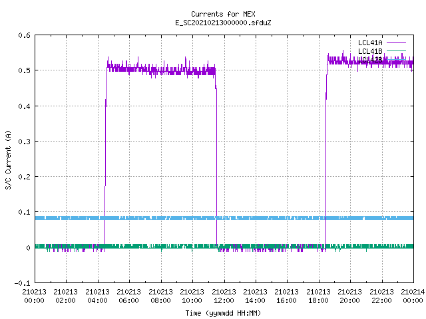The width and height of the screenshot is (426, 319).
Task: Click the x-axis tick '210213 04:00'
Action: [97, 296]
